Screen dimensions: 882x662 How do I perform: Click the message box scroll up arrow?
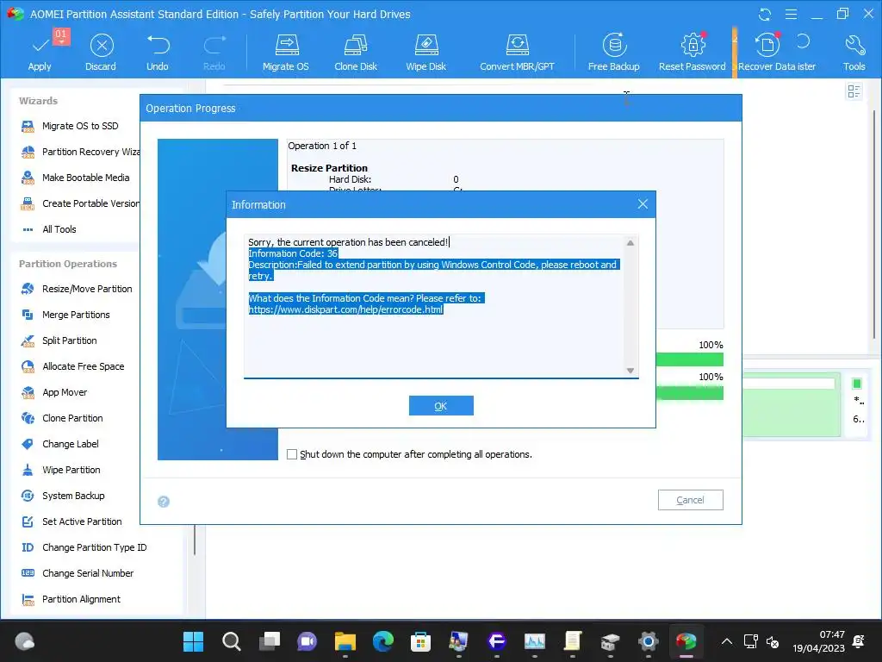click(630, 243)
